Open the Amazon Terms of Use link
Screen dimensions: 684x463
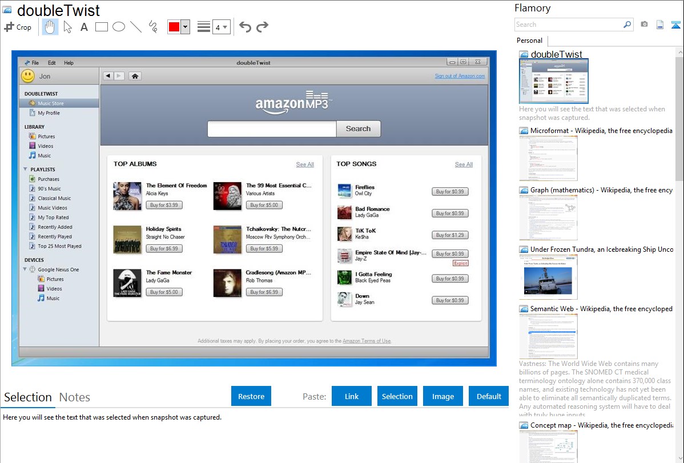click(x=367, y=341)
